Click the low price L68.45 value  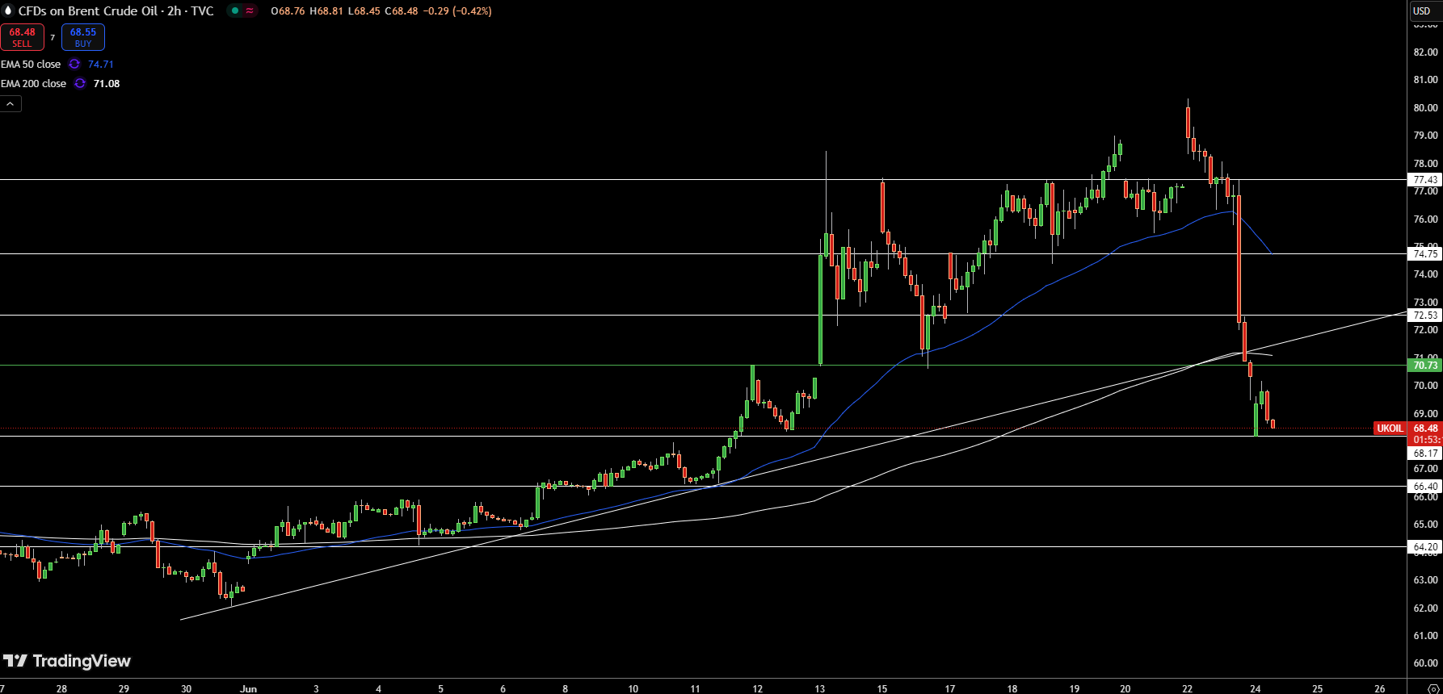pos(364,10)
